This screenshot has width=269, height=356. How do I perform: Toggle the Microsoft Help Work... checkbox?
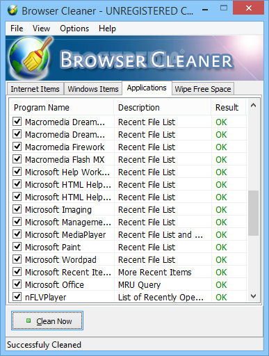point(17,172)
